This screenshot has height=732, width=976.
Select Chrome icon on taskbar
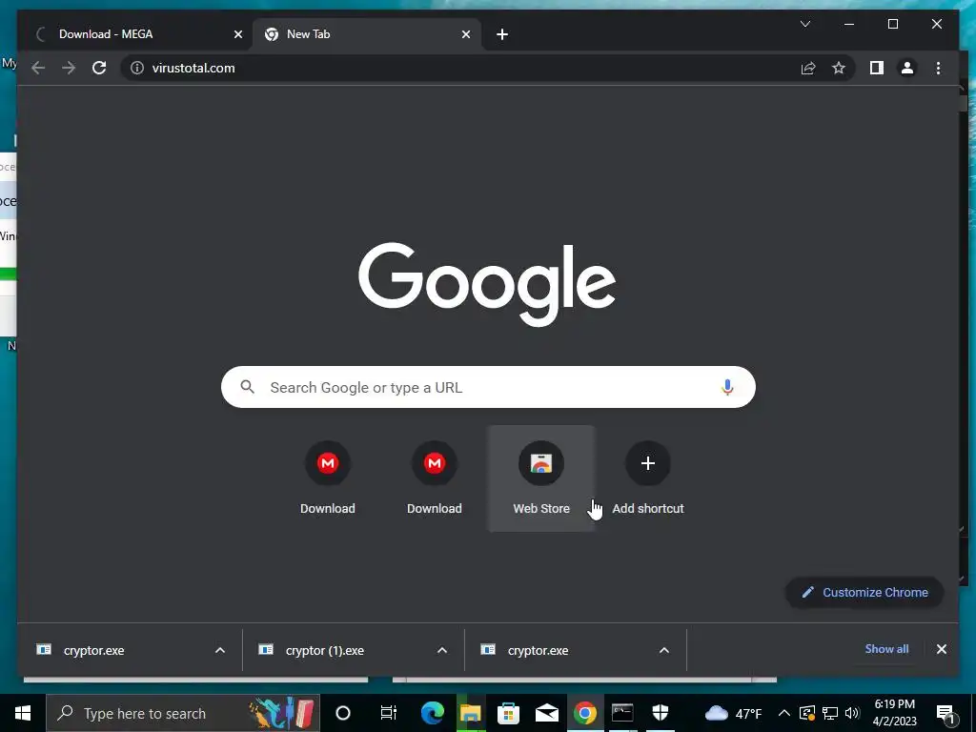tap(584, 713)
